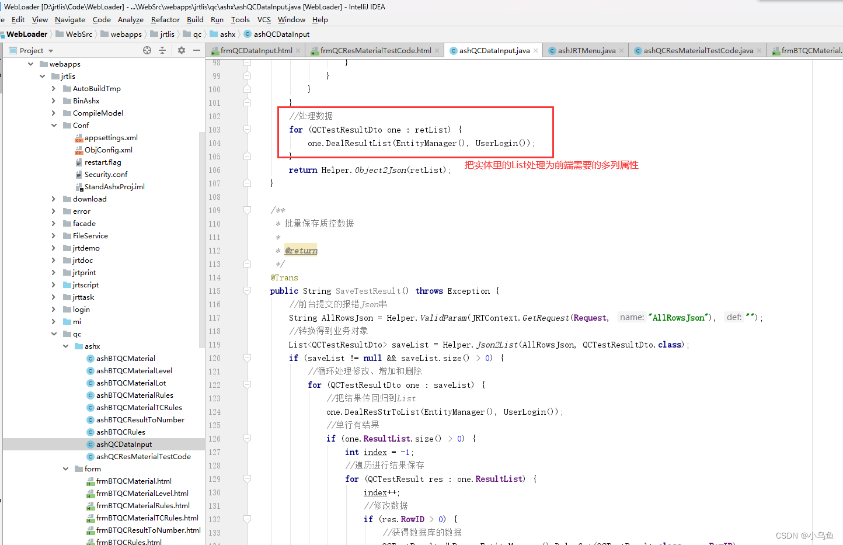
Task: Close the frmQCResMaterialTestCode.html tab
Action: [437, 51]
